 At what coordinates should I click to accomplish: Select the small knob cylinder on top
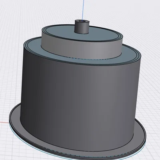pos(82,27)
